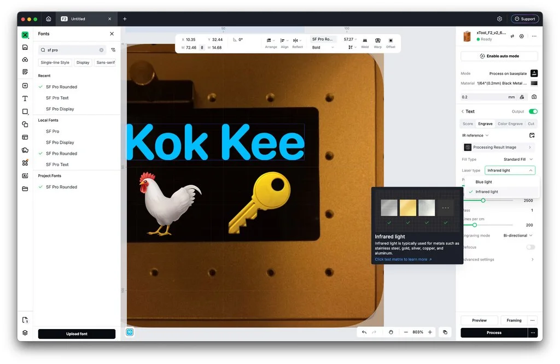Choose Infrared light in the dropdown list
Viewport: 560px width, 364px height.
(502, 192)
